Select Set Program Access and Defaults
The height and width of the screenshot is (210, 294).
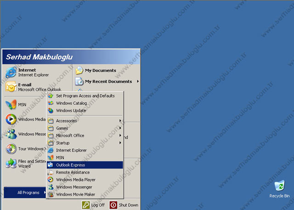point(85,96)
